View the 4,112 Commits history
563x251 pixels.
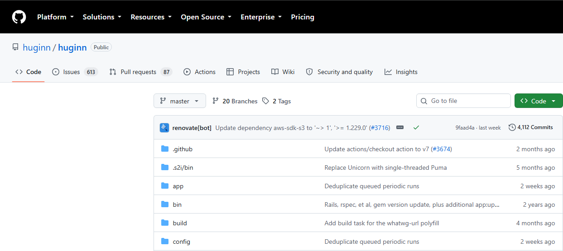(531, 128)
